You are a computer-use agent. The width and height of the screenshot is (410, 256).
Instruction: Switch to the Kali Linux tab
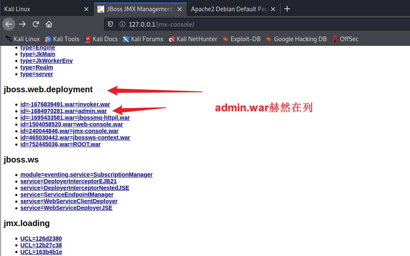click(x=46, y=9)
